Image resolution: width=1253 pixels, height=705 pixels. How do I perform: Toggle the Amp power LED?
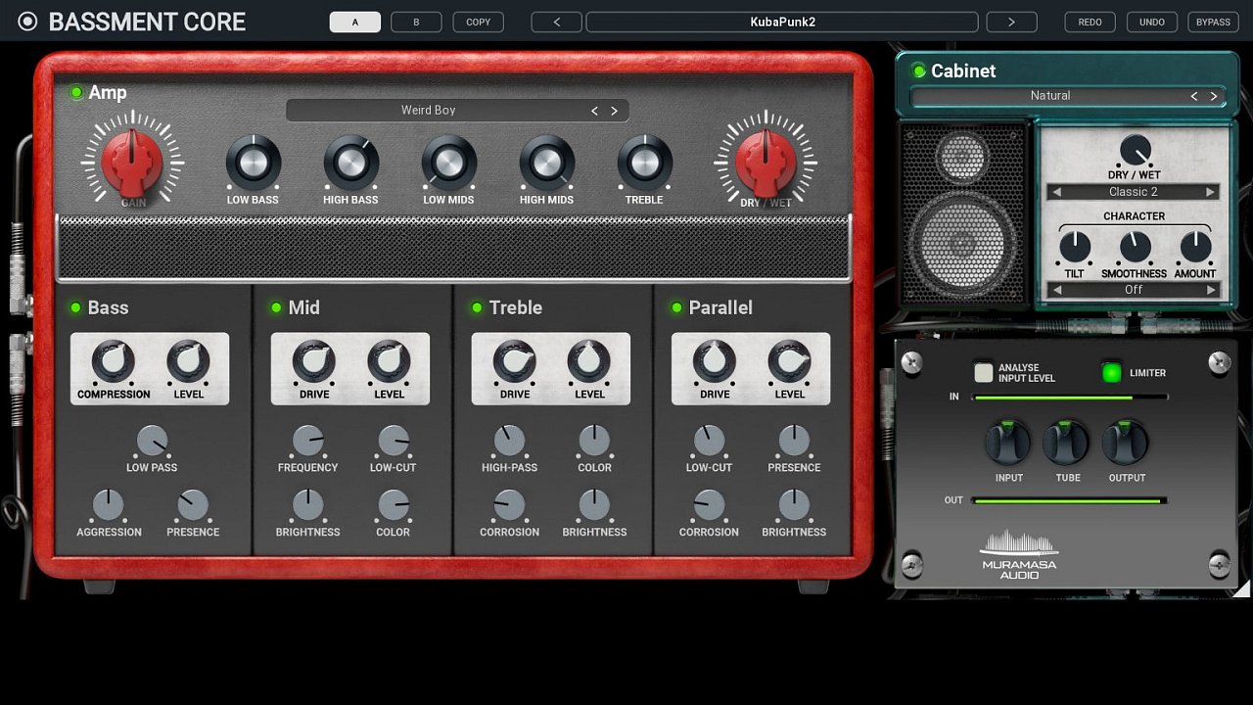pos(76,93)
